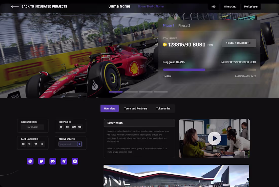This screenshot has width=279, height=187.
Task: Click the 23M countdown value
Action: 74,127
